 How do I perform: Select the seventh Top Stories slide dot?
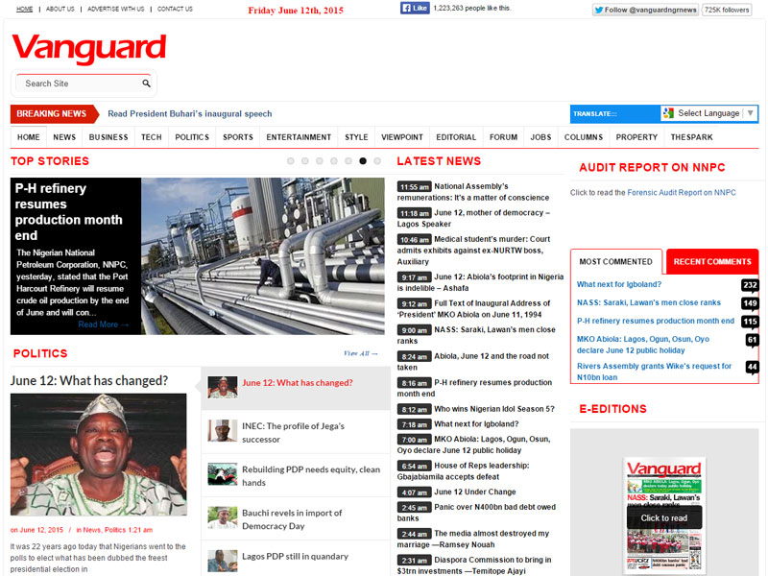(377, 160)
